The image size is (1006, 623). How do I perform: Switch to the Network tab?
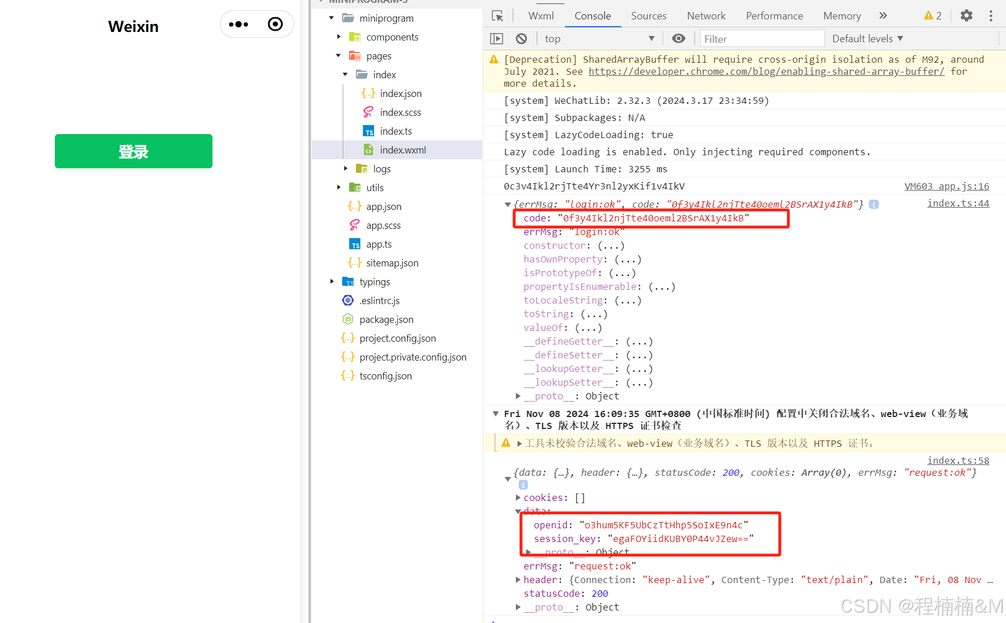(x=706, y=15)
